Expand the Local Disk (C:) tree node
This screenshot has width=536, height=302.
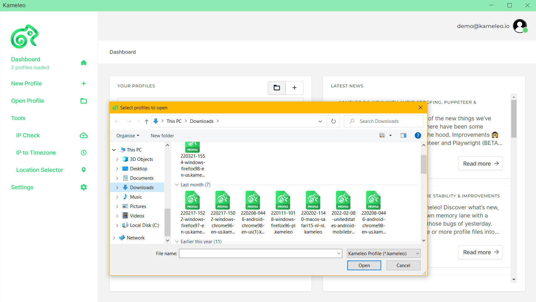(117, 225)
